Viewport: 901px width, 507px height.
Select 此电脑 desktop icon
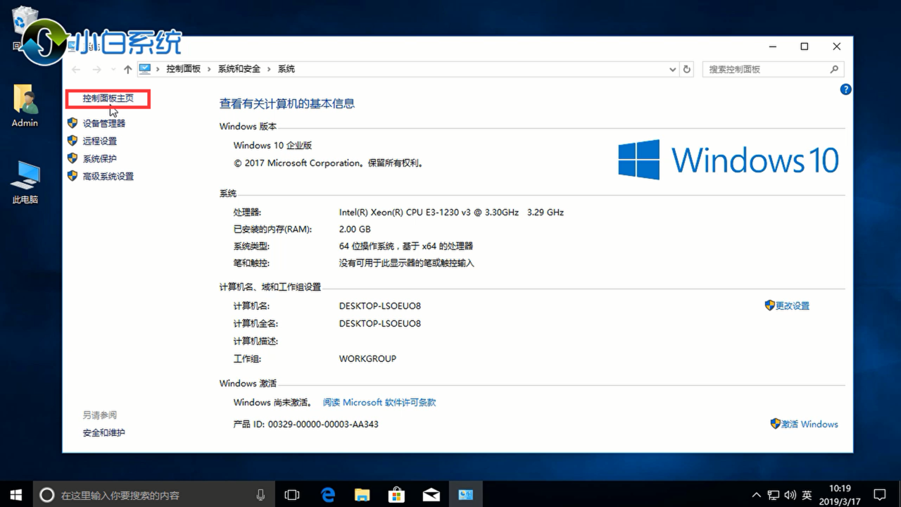25,182
